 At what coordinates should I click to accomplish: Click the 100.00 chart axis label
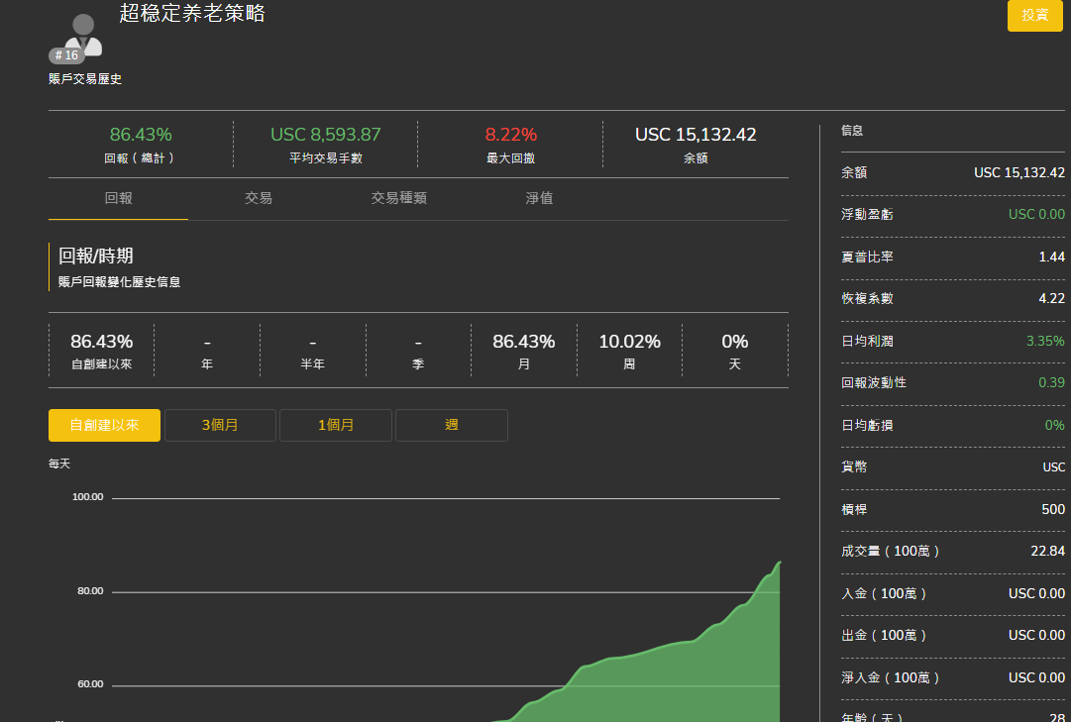tap(88, 496)
